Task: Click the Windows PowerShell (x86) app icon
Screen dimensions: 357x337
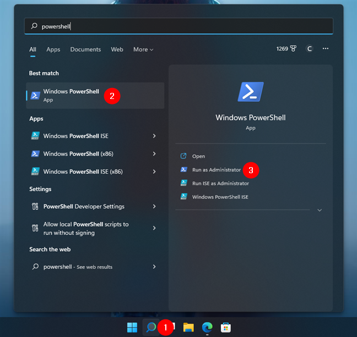Action: [x=35, y=153]
